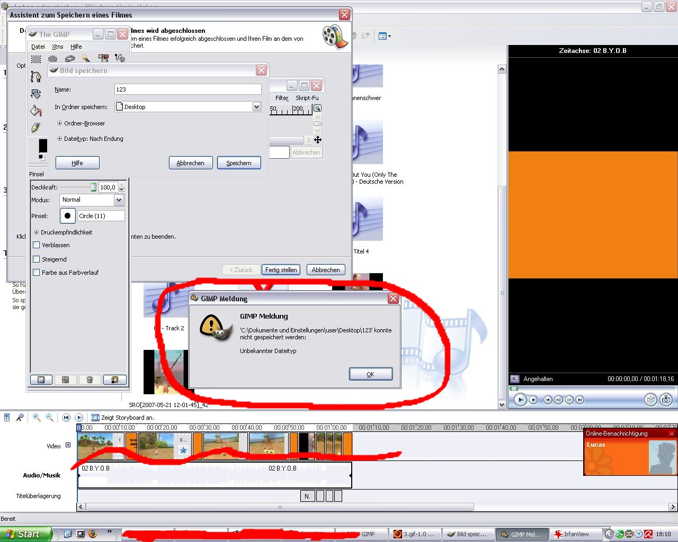
Task: Click the select-by-color tool icon
Action: [x=103, y=58]
